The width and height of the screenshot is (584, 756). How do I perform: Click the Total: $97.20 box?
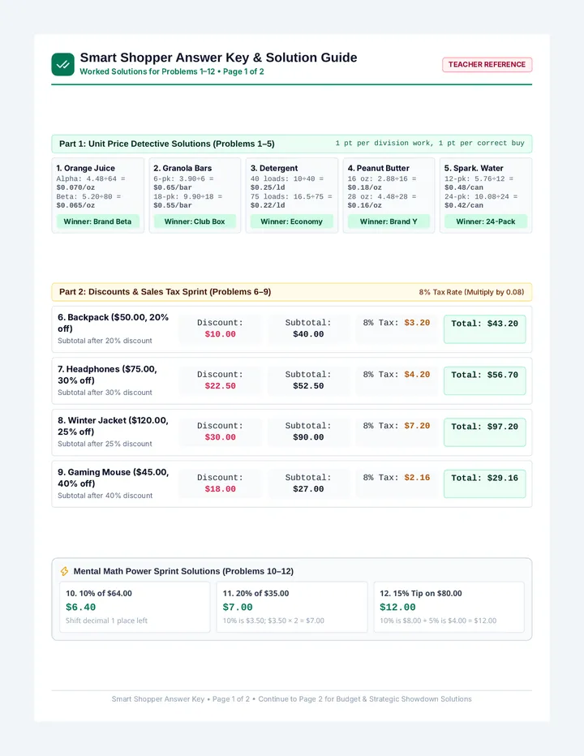click(x=485, y=432)
